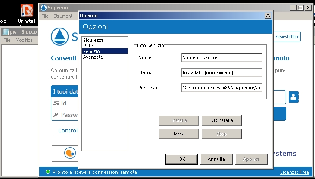Screen dimensions: 315x179
Task: Click the greyed-out Installa button
Action: pos(179,120)
